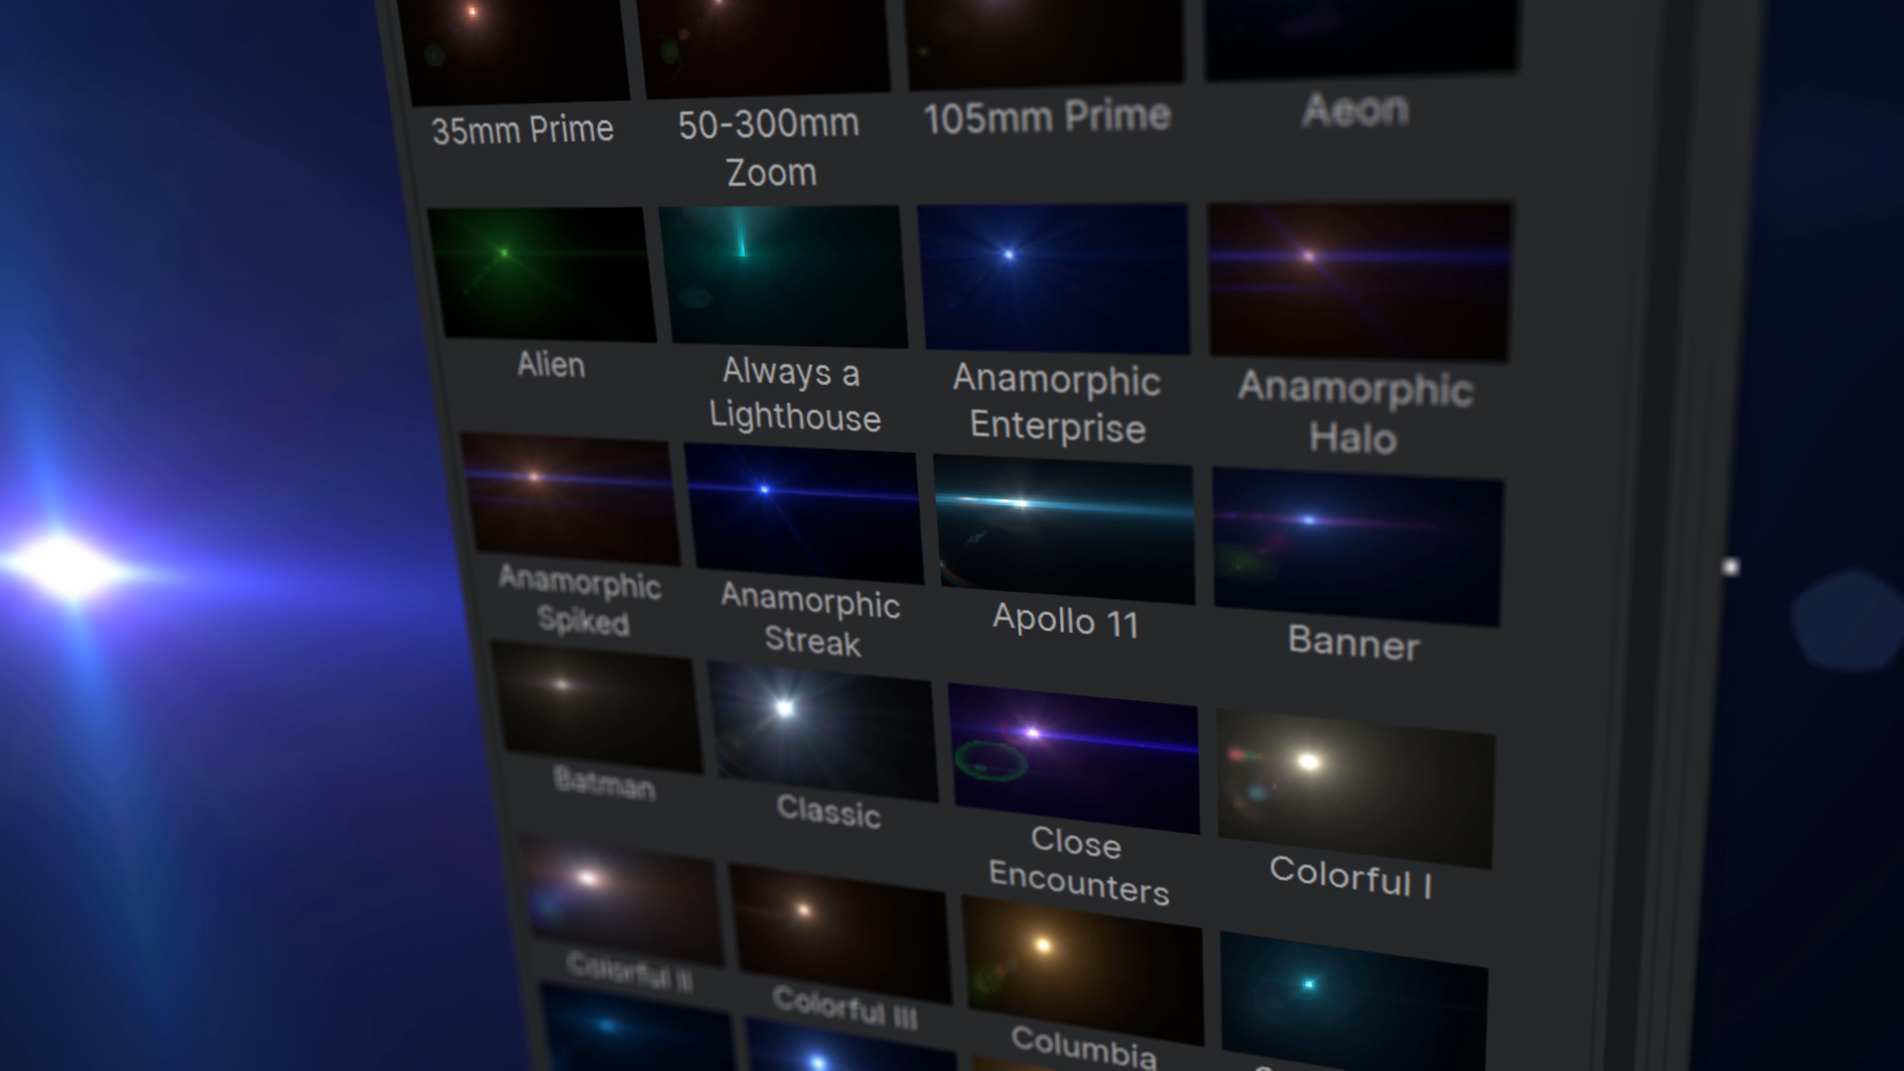Click the 'Columbia' label text
The height and width of the screenshot is (1071, 1904).
point(1084,1046)
